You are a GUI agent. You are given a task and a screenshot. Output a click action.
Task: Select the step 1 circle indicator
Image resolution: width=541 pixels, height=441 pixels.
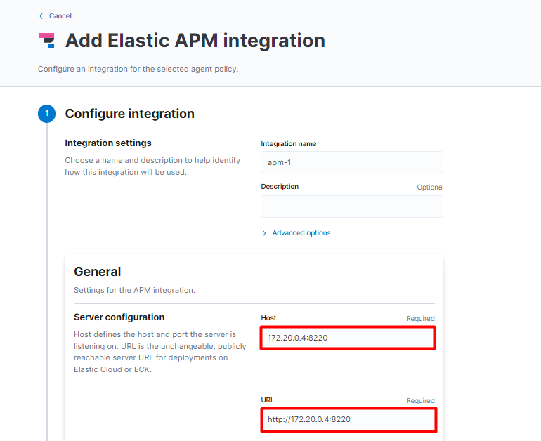point(46,114)
